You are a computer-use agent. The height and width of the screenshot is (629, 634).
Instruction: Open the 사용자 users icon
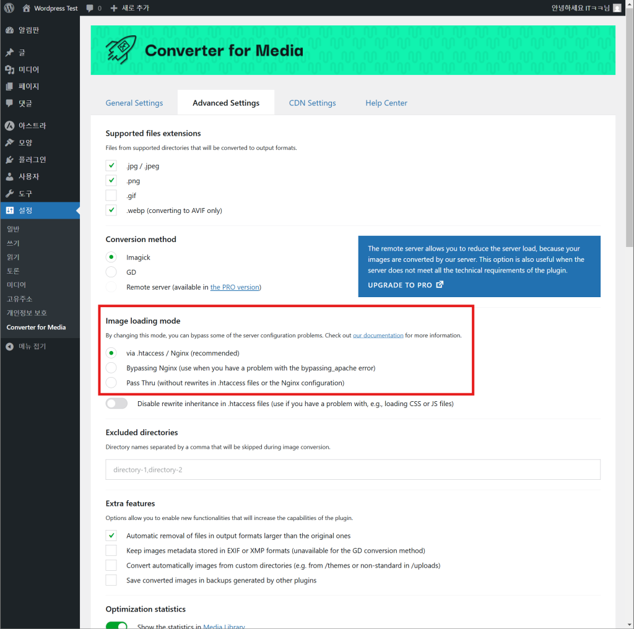point(10,176)
